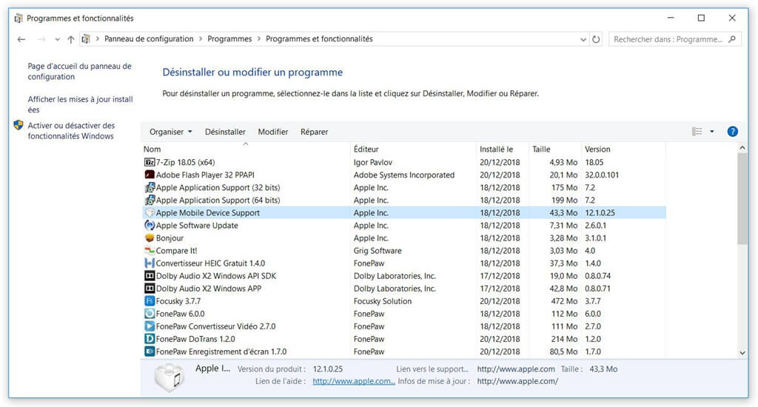Sort by the Version column header
This screenshot has height=407, width=758.
click(x=623, y=149)
